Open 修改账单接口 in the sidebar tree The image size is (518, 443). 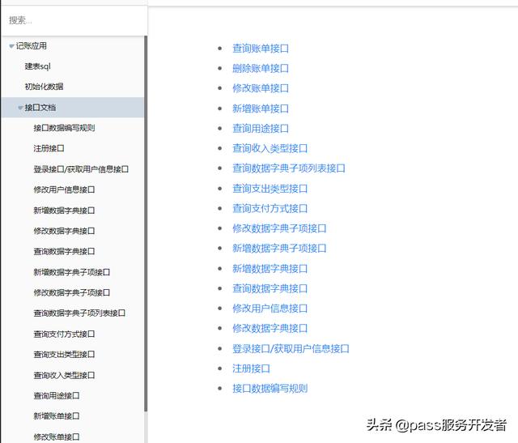click(57, 437)
